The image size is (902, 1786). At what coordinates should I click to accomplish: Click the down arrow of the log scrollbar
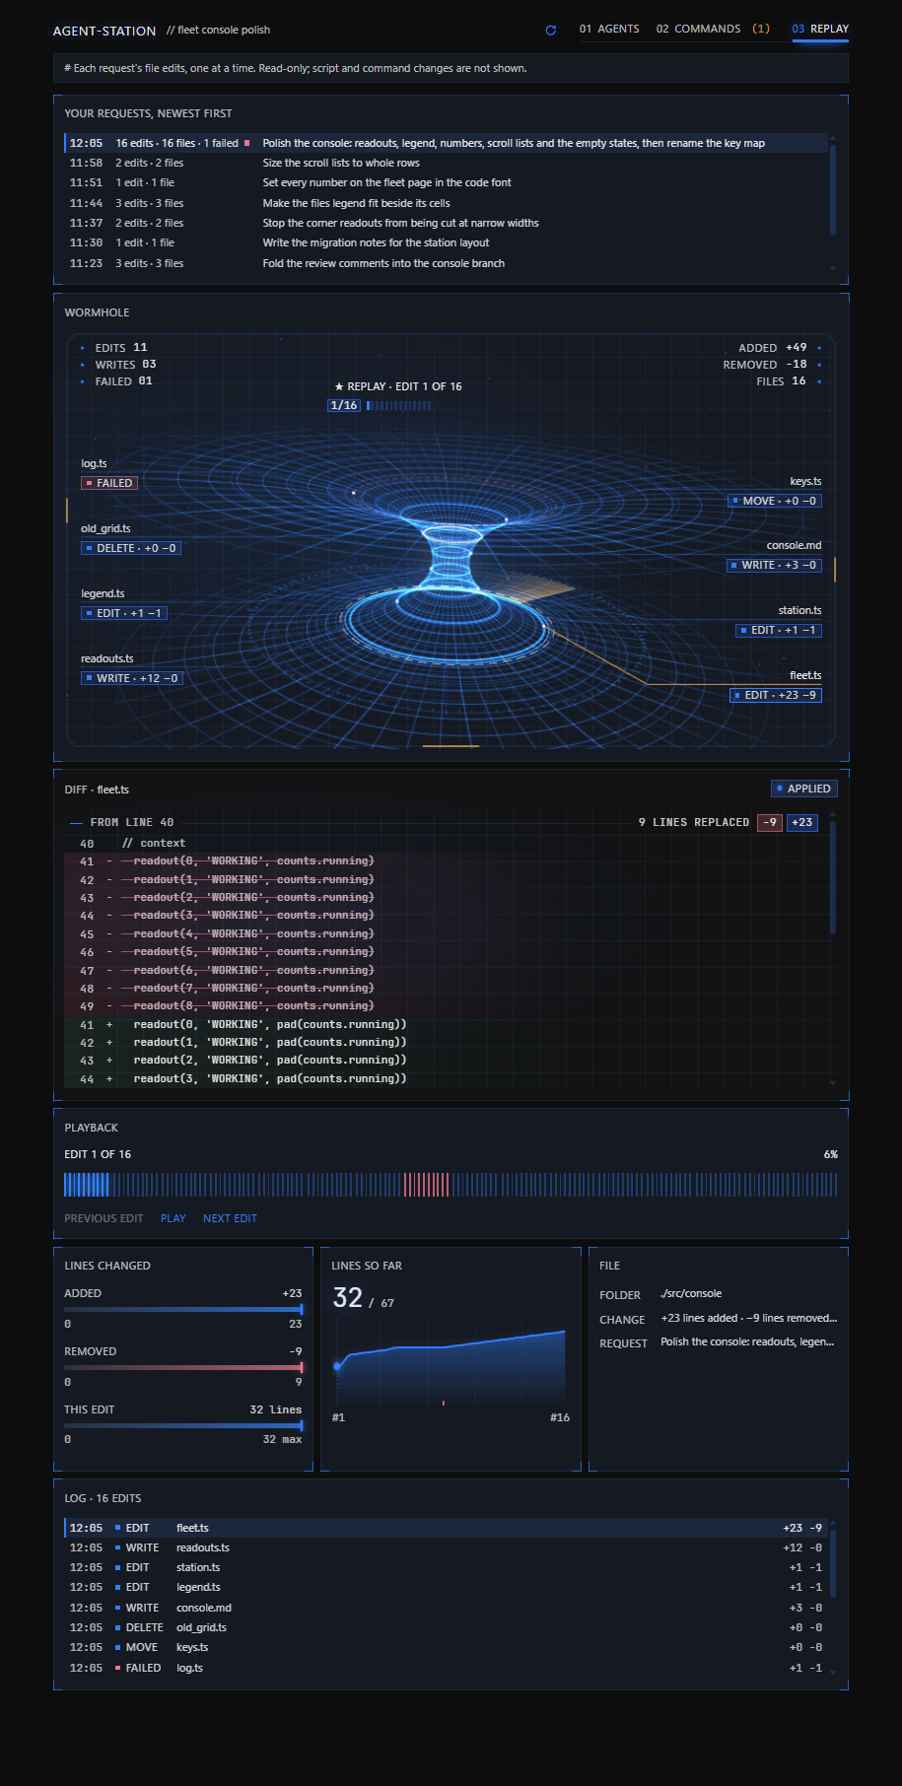833,1672
